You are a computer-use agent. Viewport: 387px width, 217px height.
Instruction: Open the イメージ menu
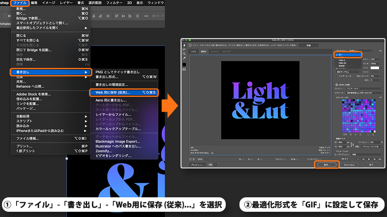pos(48,3)
